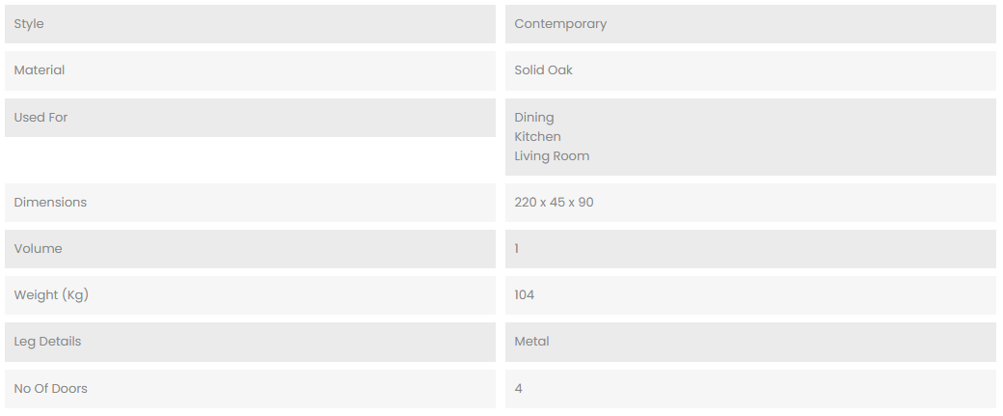Screen dimensions: 1003x416
Task: Select the Kitchen entry under Used For
Action: pyautogui.click(x=537, y=137)
